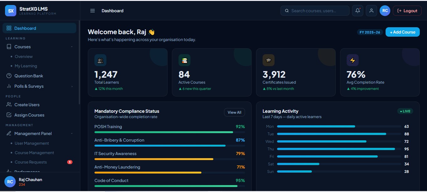Screen dimensions: 427x192
Task: Click the sidebar scrollbar
Action: point(79,63)
